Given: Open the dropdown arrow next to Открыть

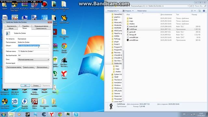Looking at the screenshot, I should tap(133, 11).
